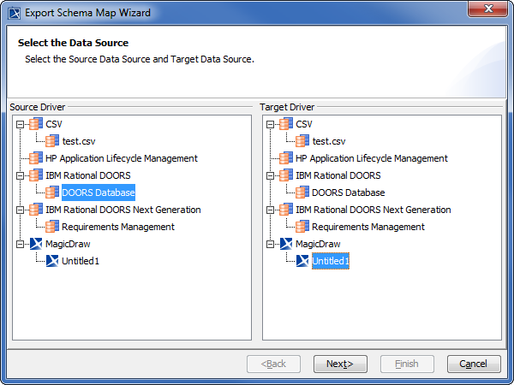This screenshot has height=385, width=514.
Task: Select Requirements Management in Source Driver tree
Action: (117, 227)
